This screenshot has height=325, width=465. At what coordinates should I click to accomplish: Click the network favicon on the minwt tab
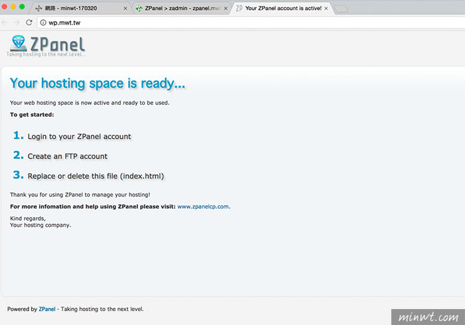point(39,8)
